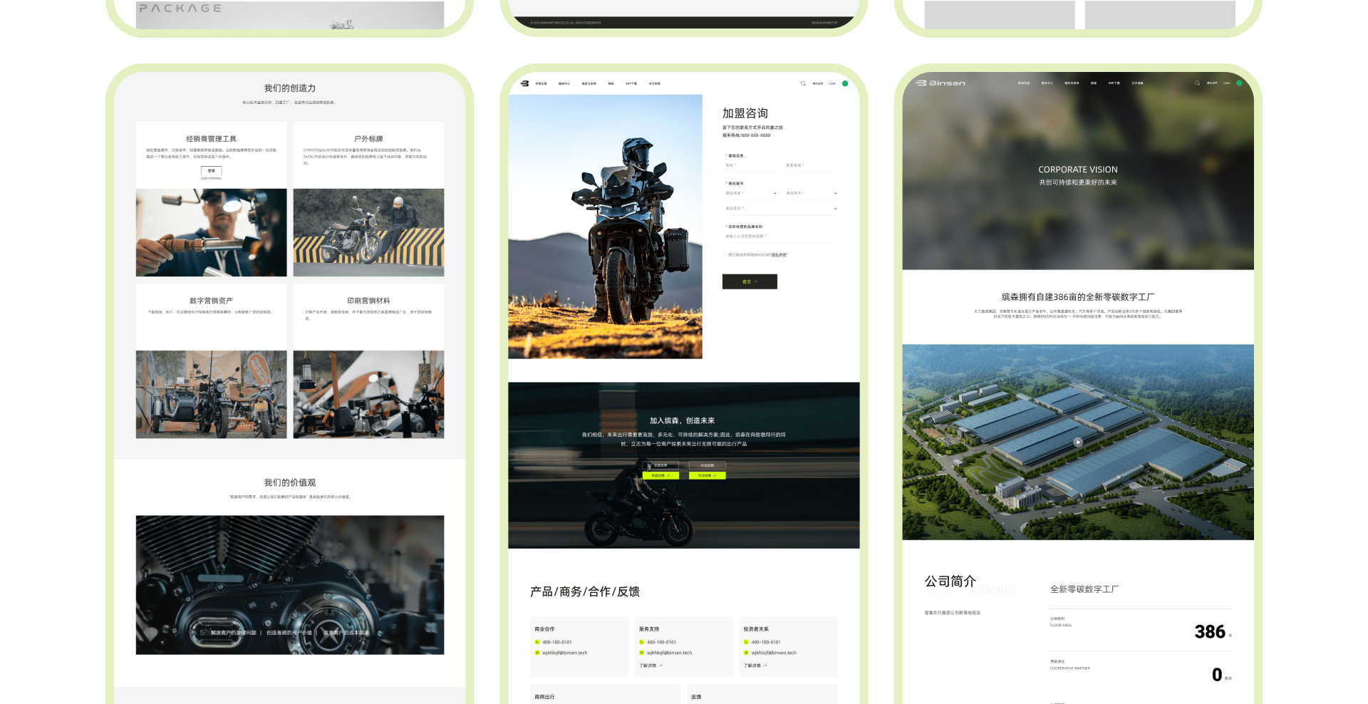
Task: Click the search icon on the franchise inquiry page
Action: (x=803, y=83)
